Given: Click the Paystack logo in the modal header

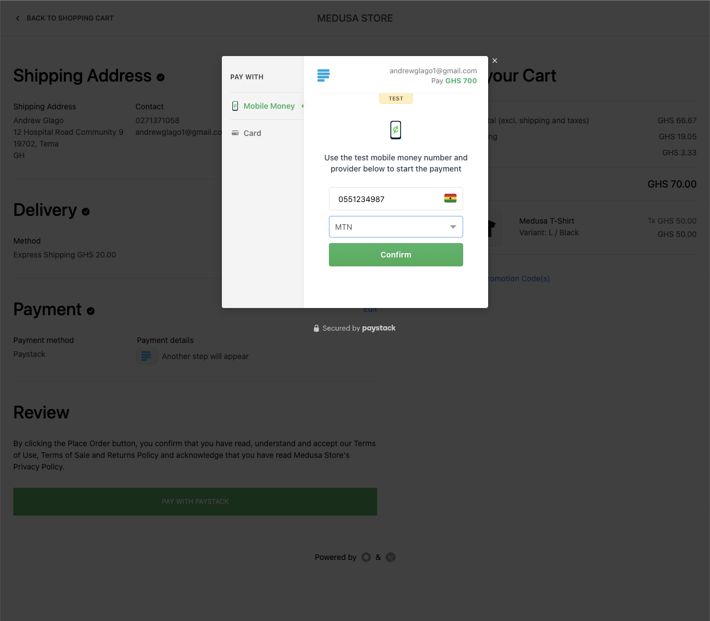Looking at the screenshot, I should (x=323, y=75).
